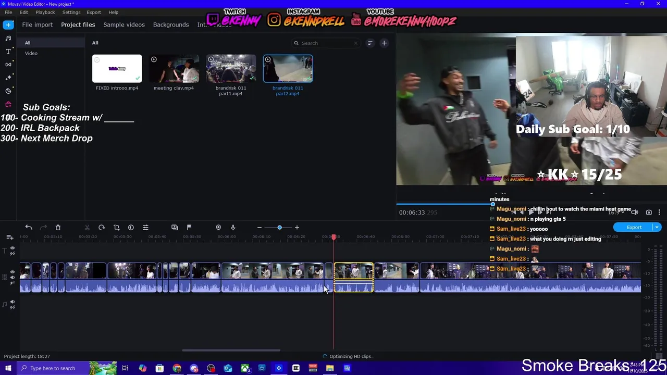The width and height of the screenshot is (667, 375).
Task: Split clip with the scissors tool
Action: pyautogui.click(x=87, y=228)
